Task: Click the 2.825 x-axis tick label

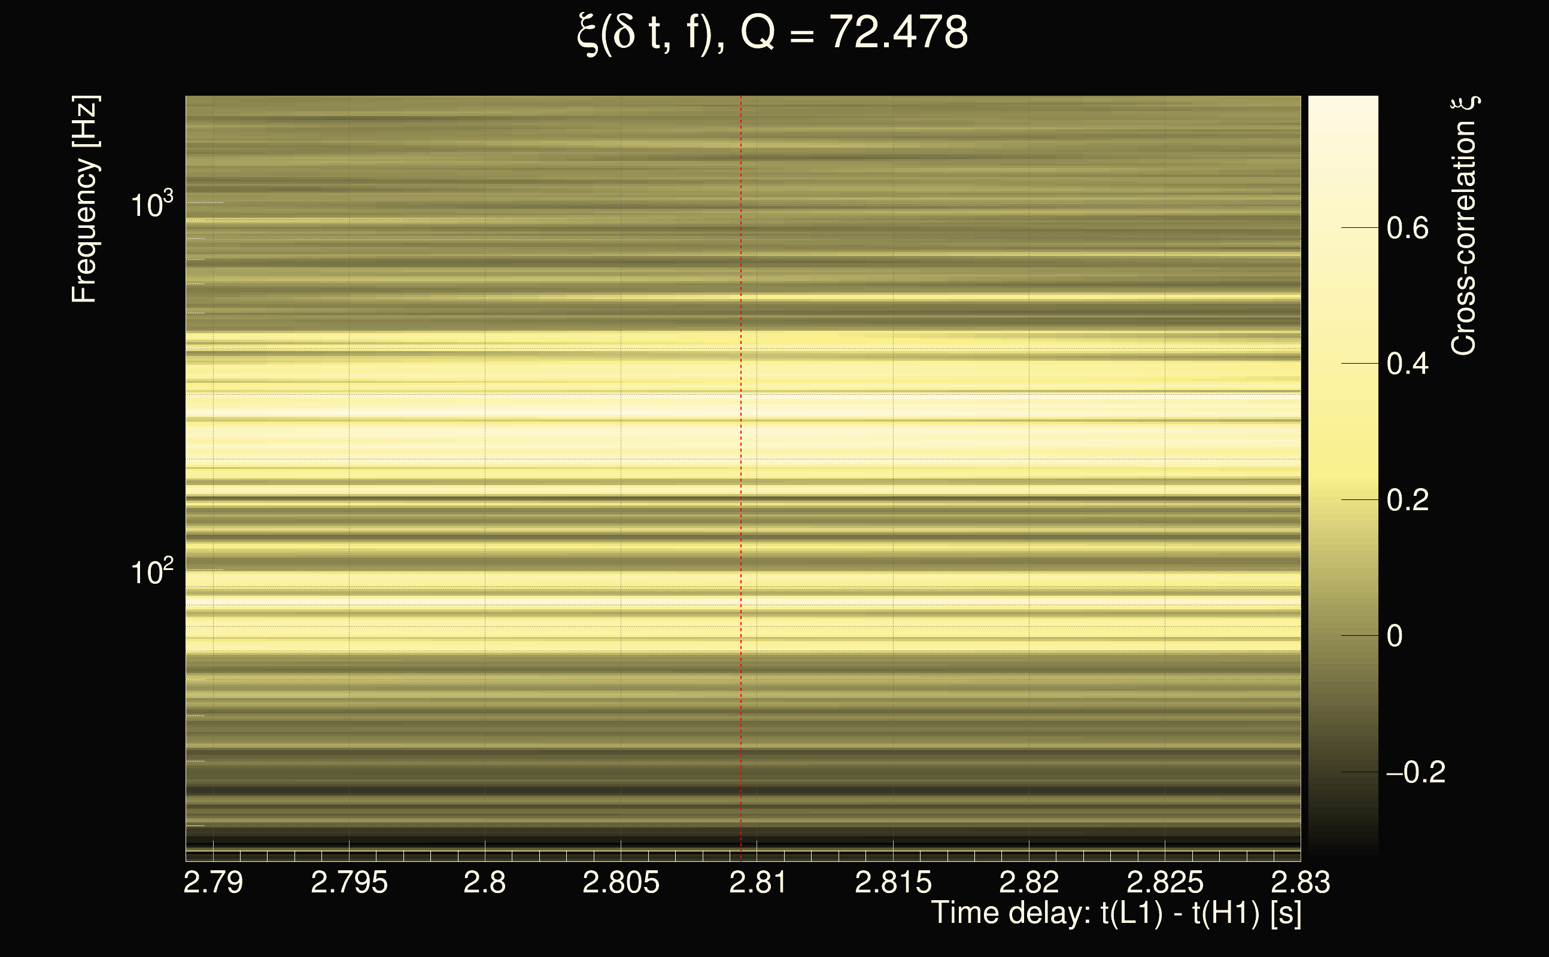Action: tap(1165, 882)
